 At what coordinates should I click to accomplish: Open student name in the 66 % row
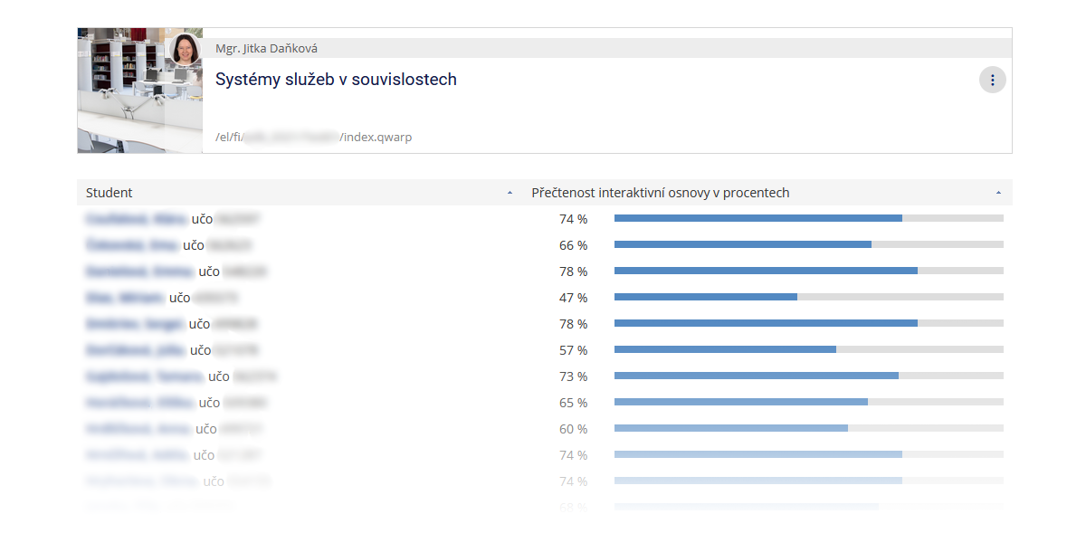click(x=132, y=245)
